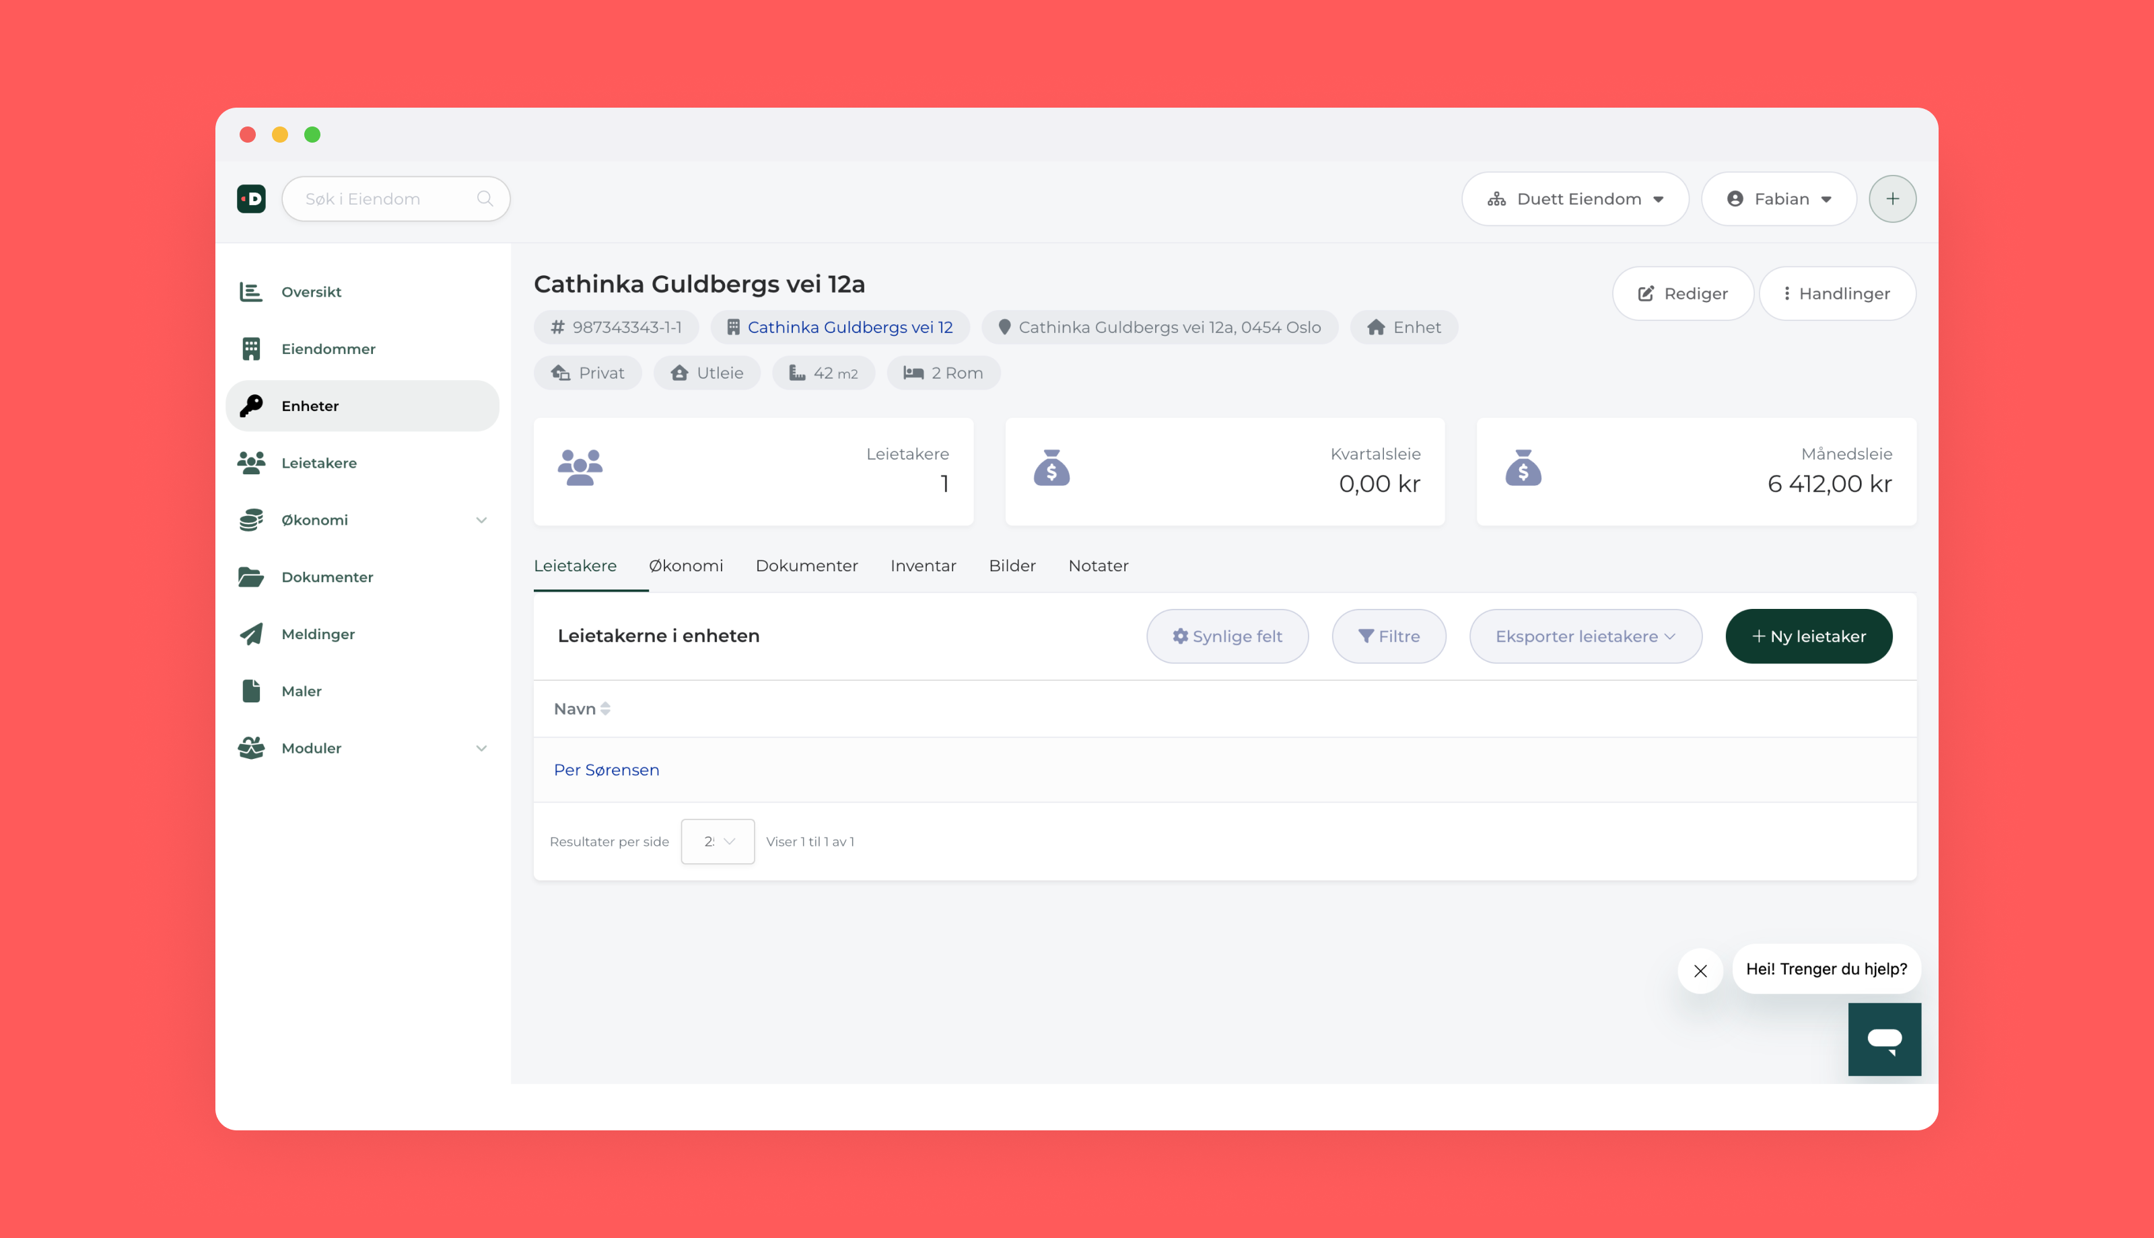Screen dimensions: 2154x1238
Task: Click the search magnifier icon
Action: coord(485,199)
